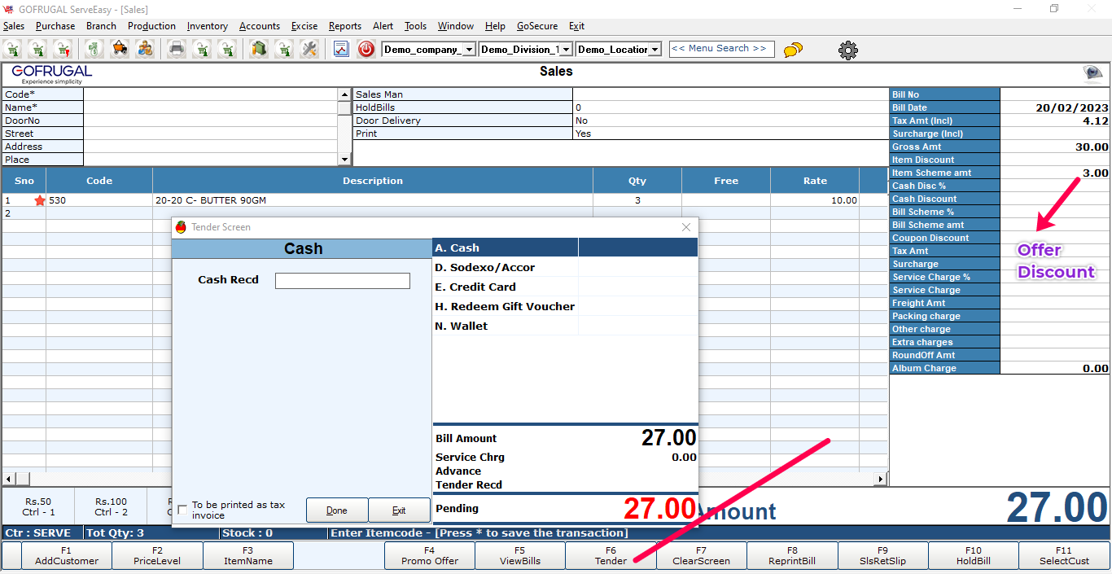The image size is (1112, 574).
Task: Click the red power button icon
Action: tap(366, 49)
